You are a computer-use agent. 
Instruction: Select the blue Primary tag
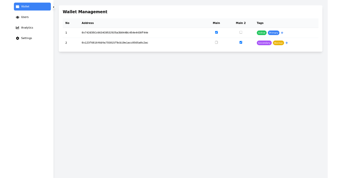click(x=273, y=32)
